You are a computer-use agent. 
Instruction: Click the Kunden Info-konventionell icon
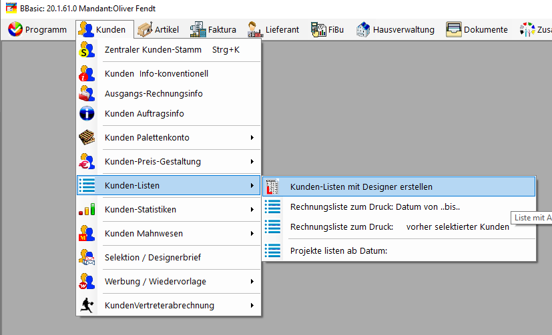coord(87,73)
